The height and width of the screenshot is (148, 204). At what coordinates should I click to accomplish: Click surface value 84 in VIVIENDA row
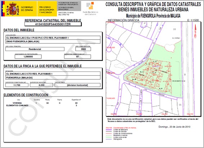click(76, 103)
